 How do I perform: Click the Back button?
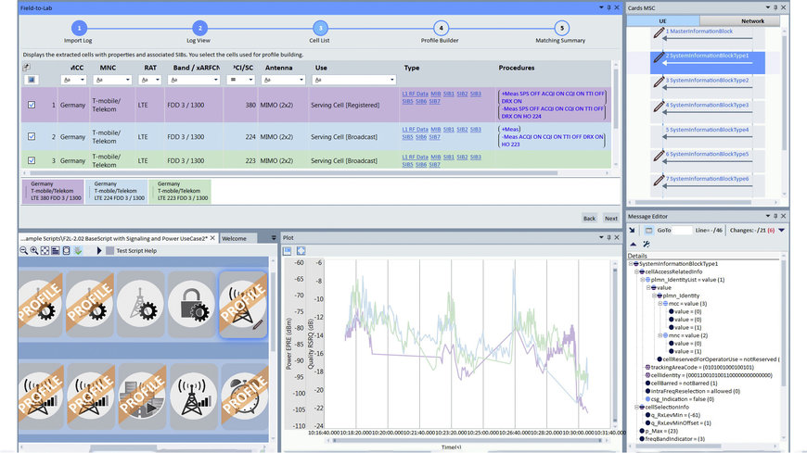point(589,219)
